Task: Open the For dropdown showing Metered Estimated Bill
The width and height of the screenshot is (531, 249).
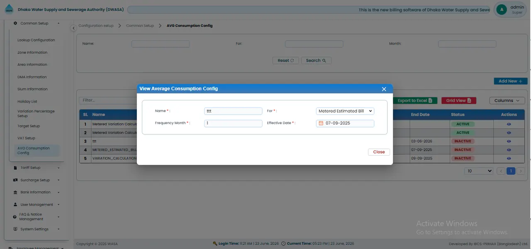Action: click(x=345, y=111)
